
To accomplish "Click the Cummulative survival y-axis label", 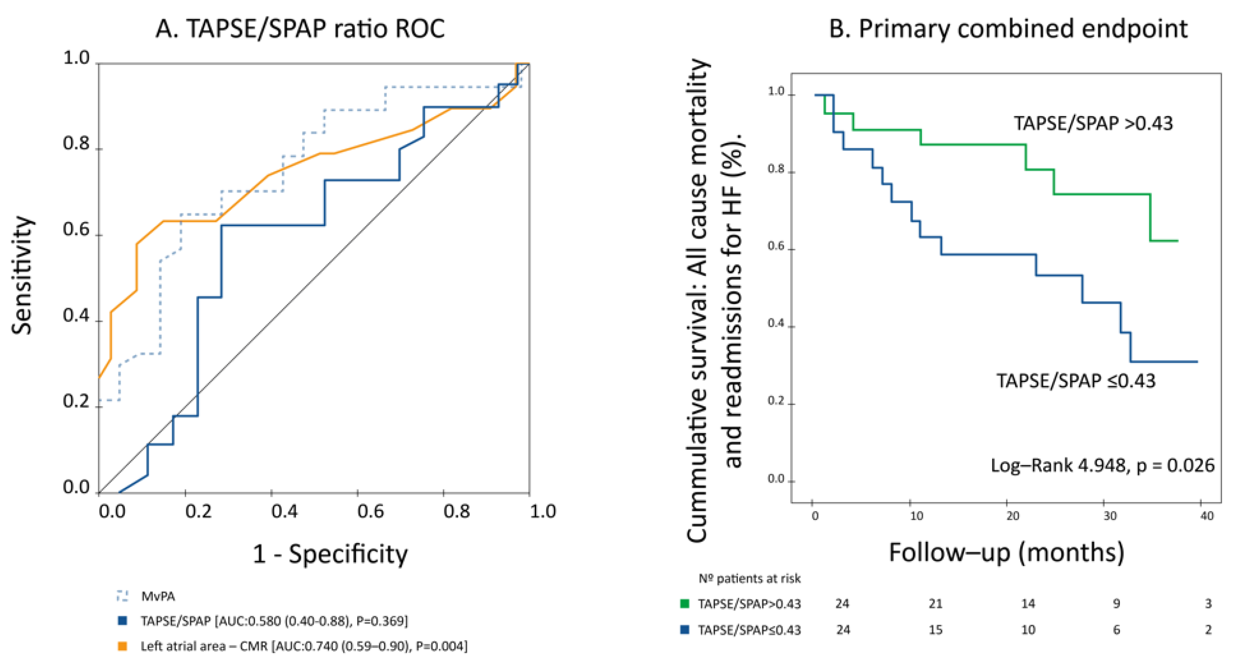I will 714,301.
